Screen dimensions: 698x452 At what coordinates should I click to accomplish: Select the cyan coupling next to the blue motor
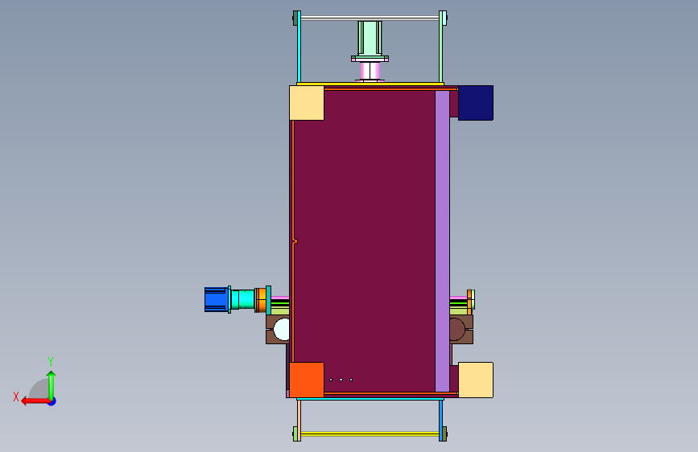point(242,299)
